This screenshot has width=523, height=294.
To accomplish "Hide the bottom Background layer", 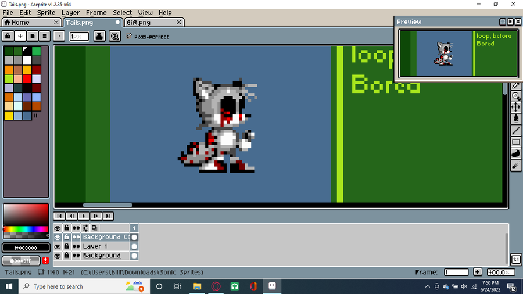I will point(58,256).
